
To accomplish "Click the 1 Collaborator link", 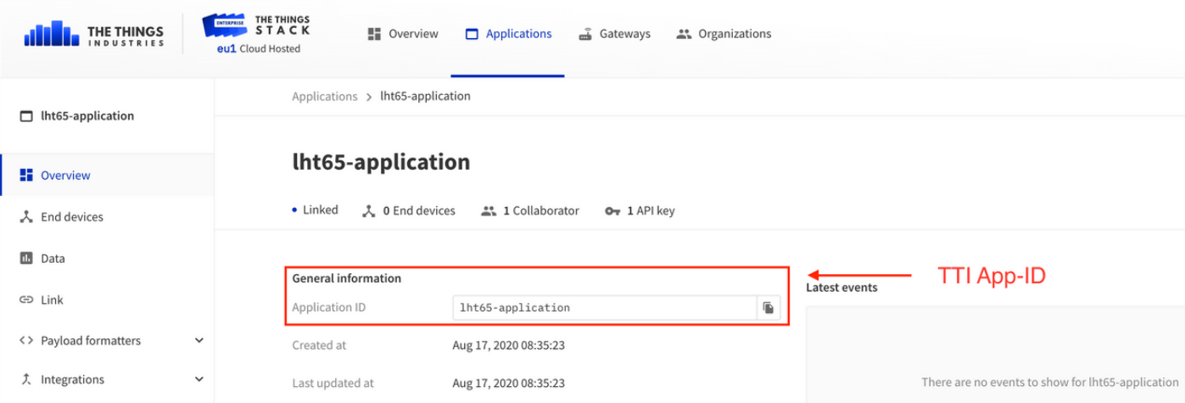I will tap(530, 210).
